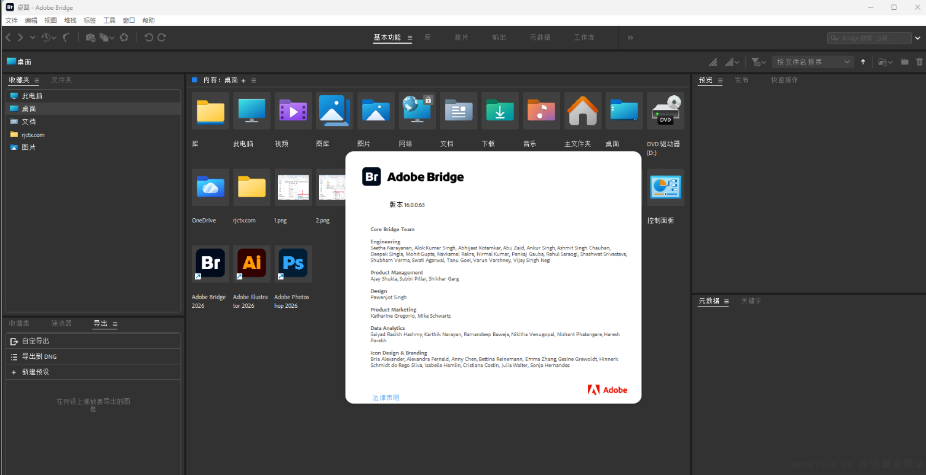The image size is (926, 475).
Task: Switch to the 元数据 workspace
Action: coord(540,37)
